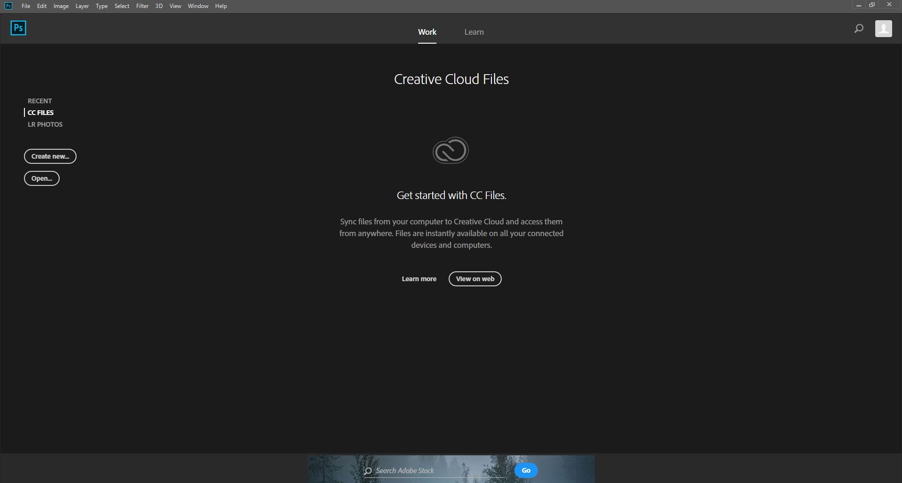Open the Type menu
Image resolution: width=902 pixels, height=483 pixels.
click(x=101, y=6)
